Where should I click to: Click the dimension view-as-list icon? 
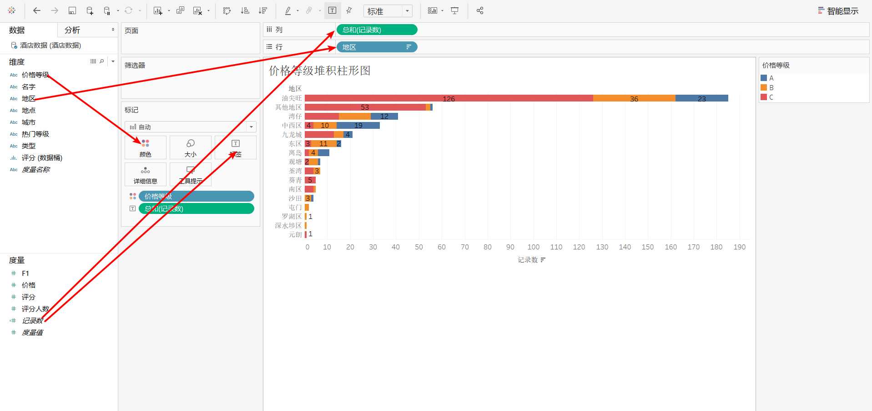point(93,61)
